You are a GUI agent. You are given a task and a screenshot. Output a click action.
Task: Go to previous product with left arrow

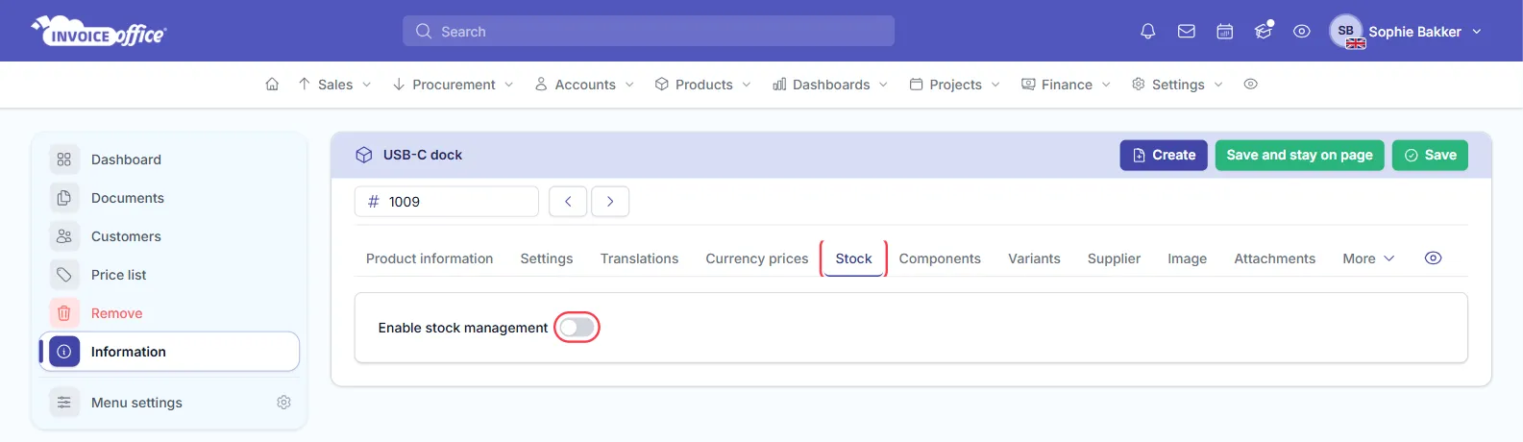pyautogui.click(x=568, y=202)
